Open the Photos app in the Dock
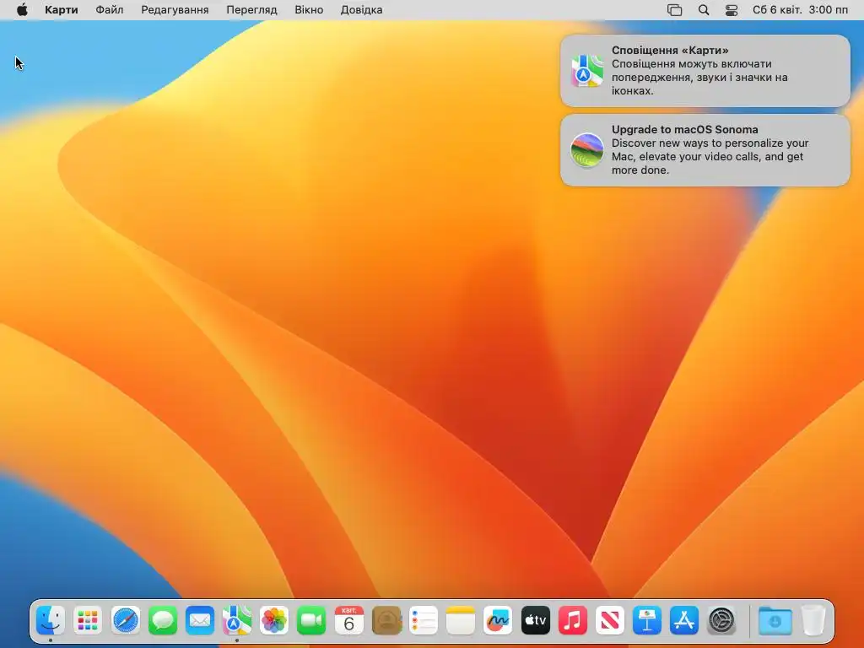 [x=274, y=620]
